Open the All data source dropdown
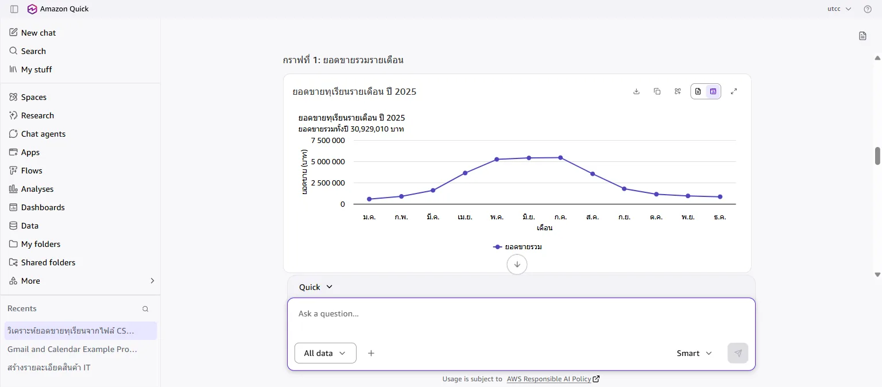Screen dimensions: 882x387 pos(325,353)
